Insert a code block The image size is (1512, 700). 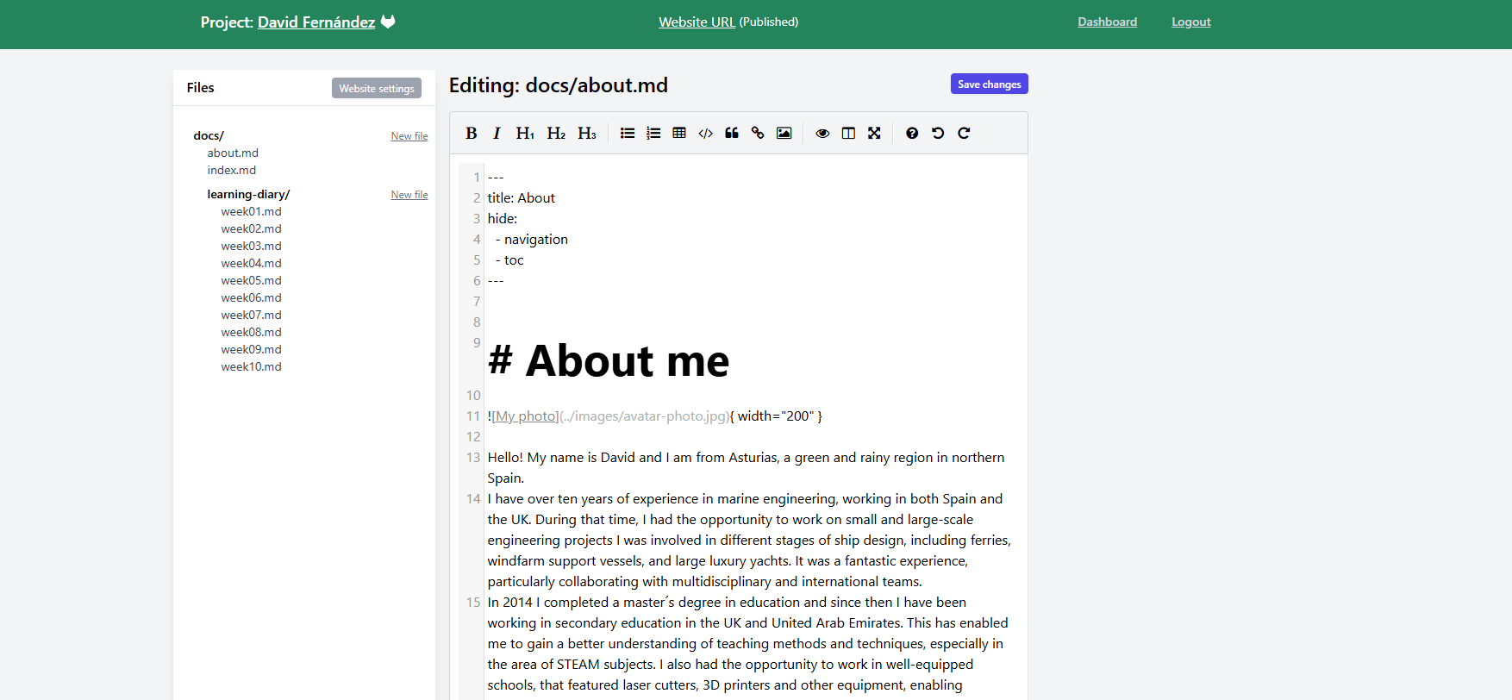(x=705, y=133)
